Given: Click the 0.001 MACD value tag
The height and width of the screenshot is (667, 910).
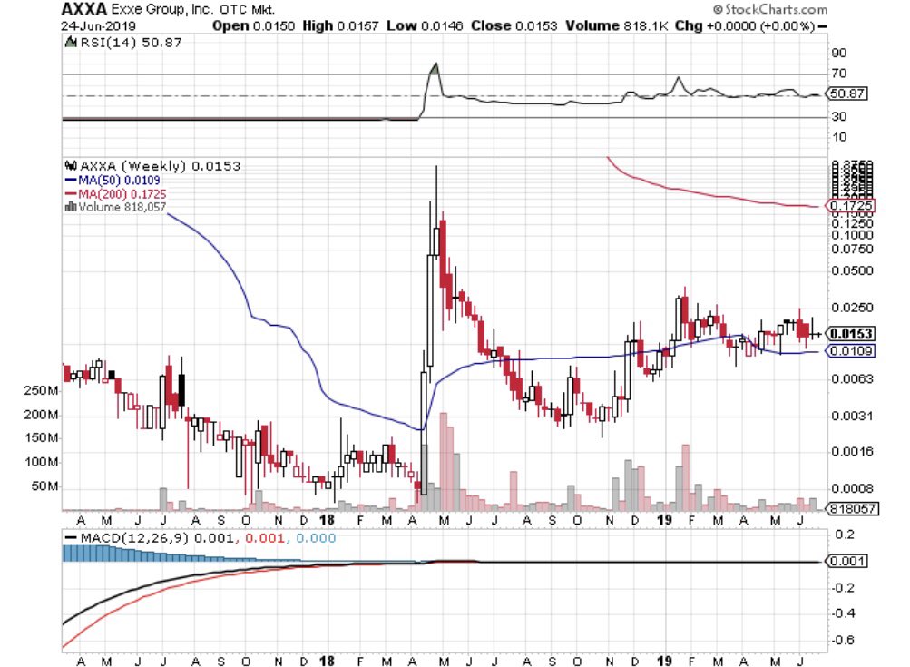Looking at the screenshot, I should 846,562.
